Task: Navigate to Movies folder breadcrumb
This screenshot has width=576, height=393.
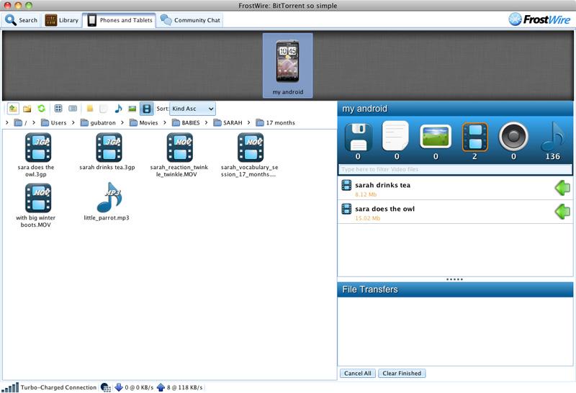Action: 143,122
